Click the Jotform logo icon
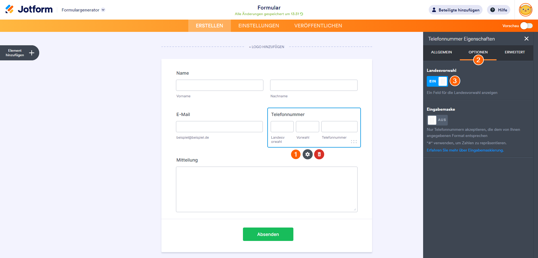 (10, 9)
